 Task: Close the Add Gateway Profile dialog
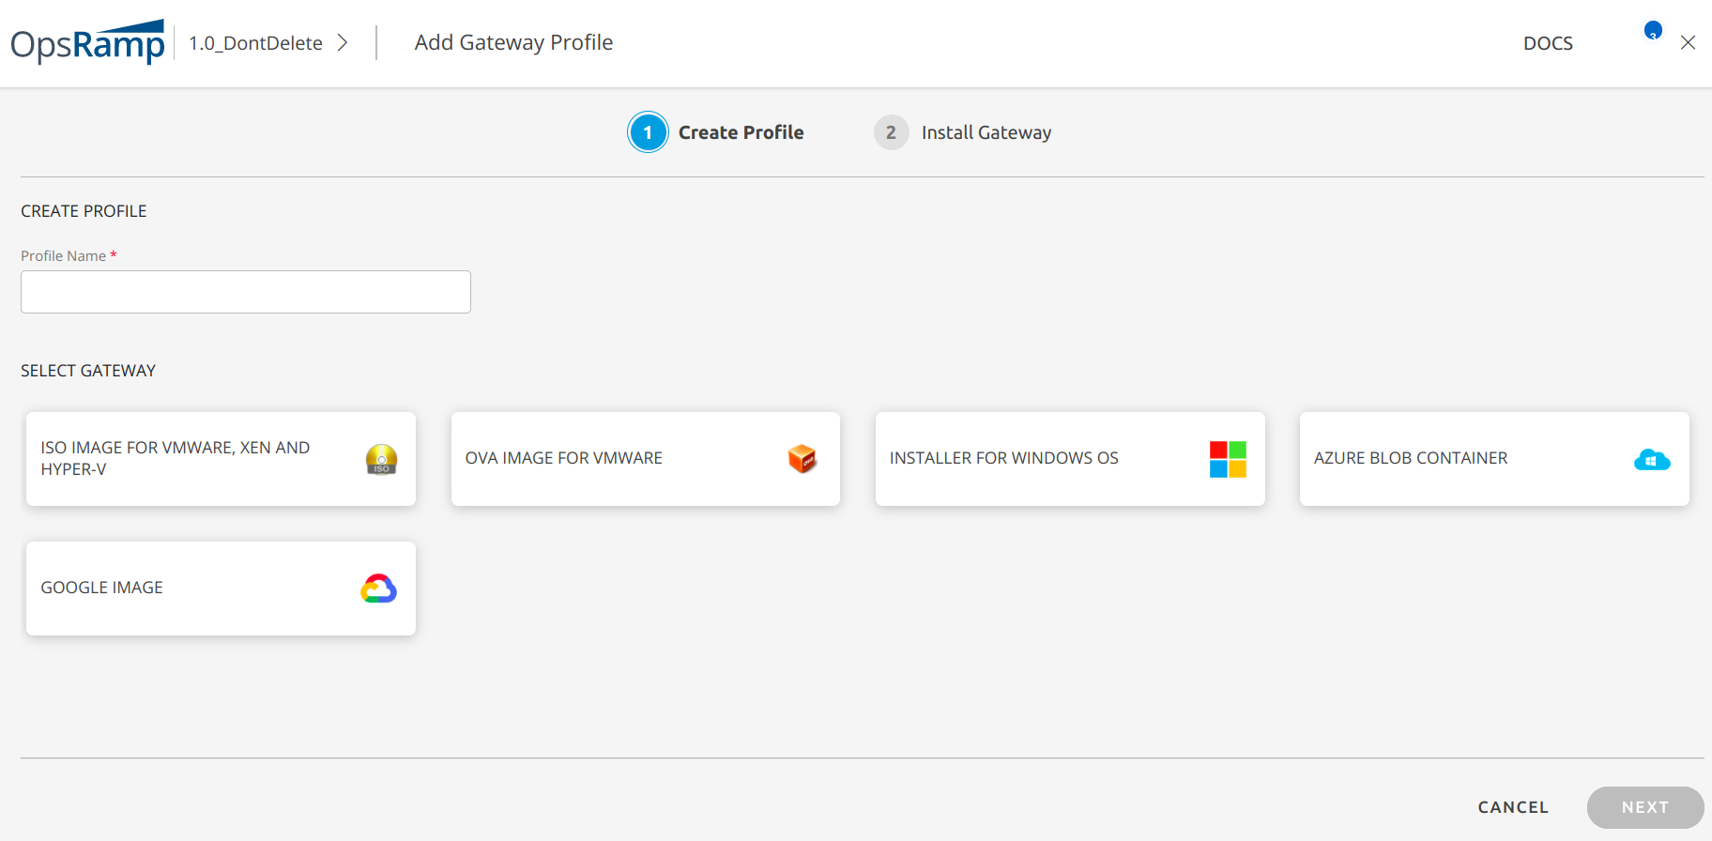tap(1688, 42)
